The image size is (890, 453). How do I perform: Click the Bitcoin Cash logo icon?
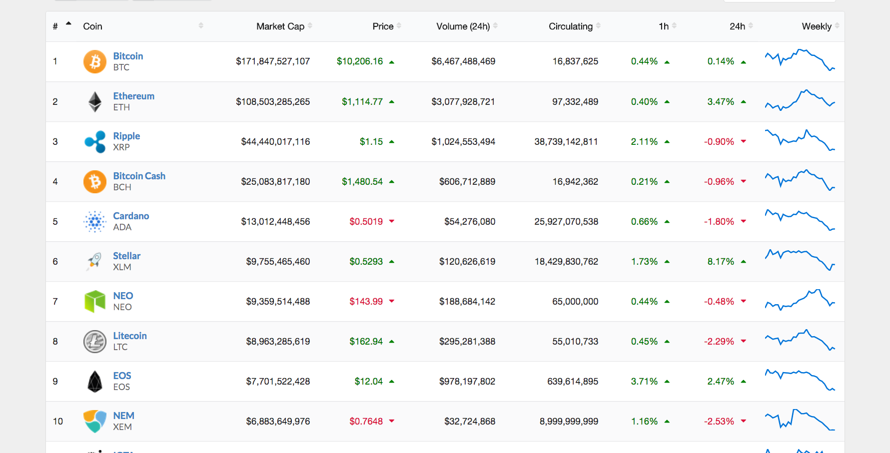tap(94, 182)
